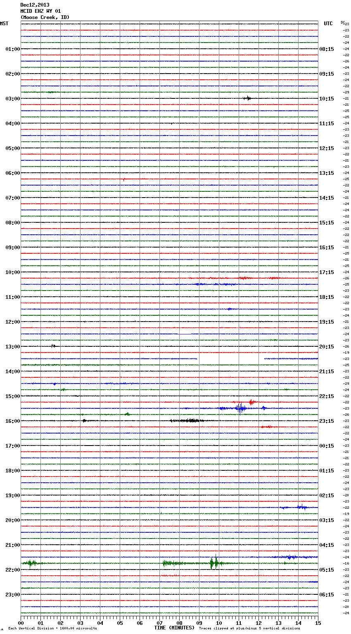Click the 08:15 UTC time label
The image size is (351, 634).
pos(327,49)
